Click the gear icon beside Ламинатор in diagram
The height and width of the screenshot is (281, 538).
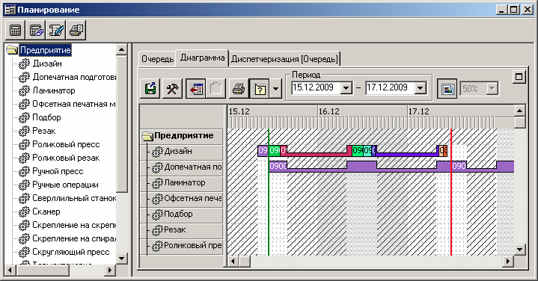[157, 183]
